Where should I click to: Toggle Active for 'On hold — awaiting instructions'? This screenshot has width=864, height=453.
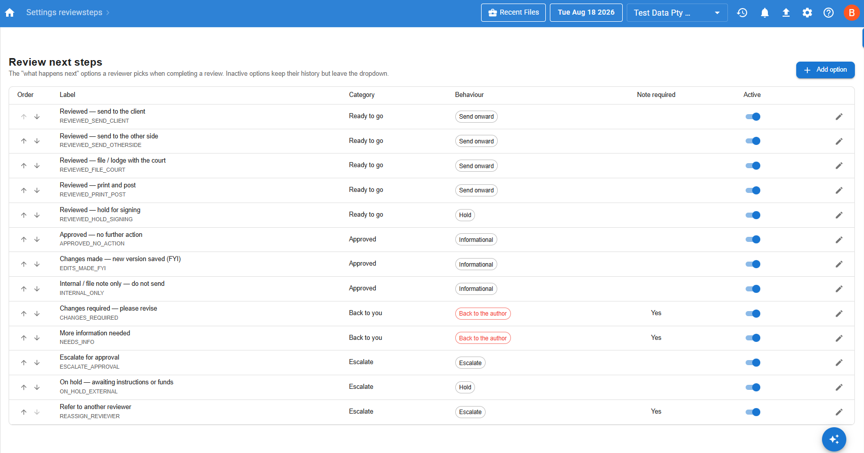click(x=753, y=387)
